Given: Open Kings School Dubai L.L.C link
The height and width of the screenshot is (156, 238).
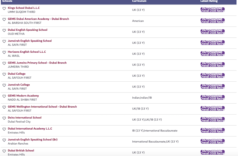Looking at the screenshot, I should tap(24, 8).
